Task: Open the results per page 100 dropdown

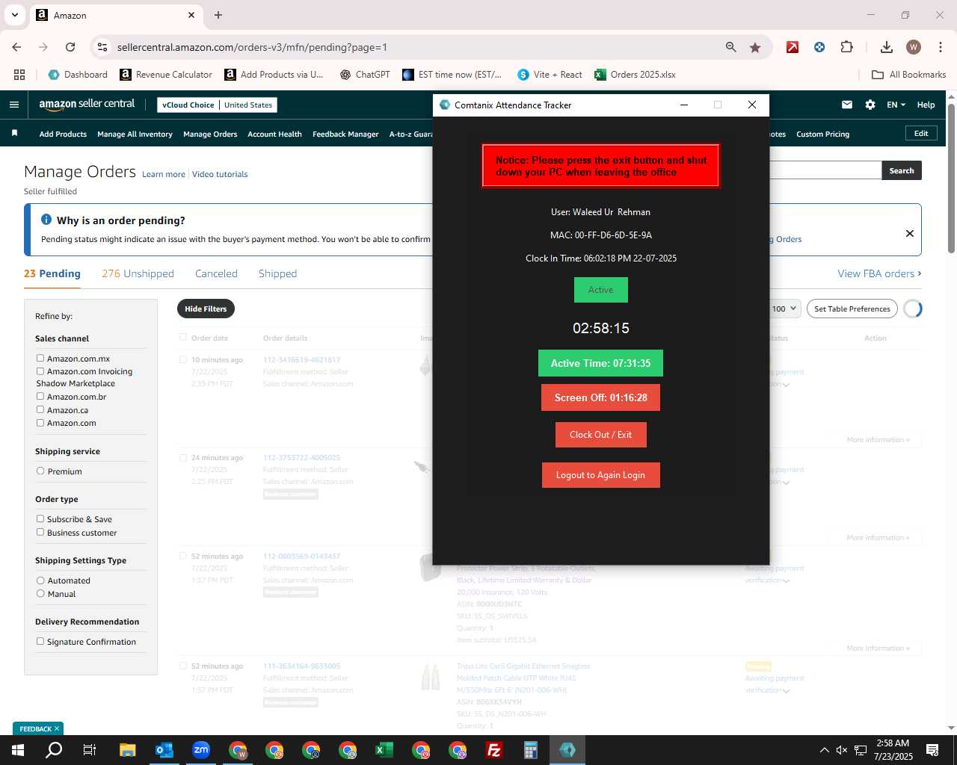Action: point(785,309)
